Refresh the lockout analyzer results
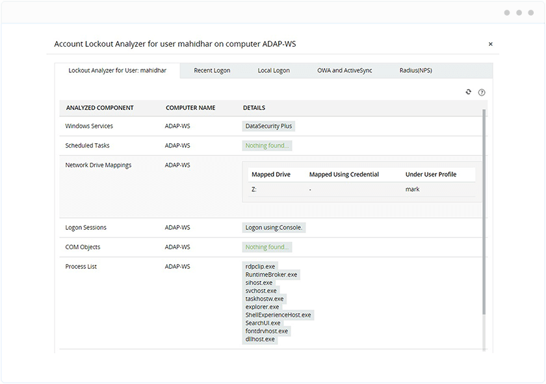This screenshot has width=546, height=384. 469,92
